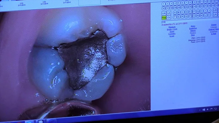Select tooth number 8 in the chart
The height and width of the screenshot is (123, 219).
190,2
